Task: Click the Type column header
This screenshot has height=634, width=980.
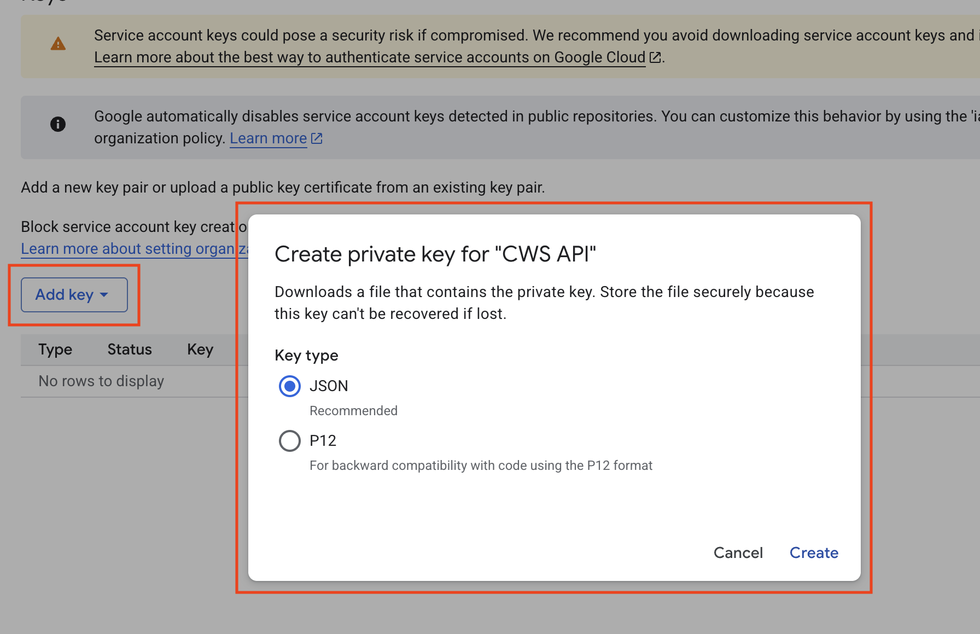Action: tap(55, 350)
